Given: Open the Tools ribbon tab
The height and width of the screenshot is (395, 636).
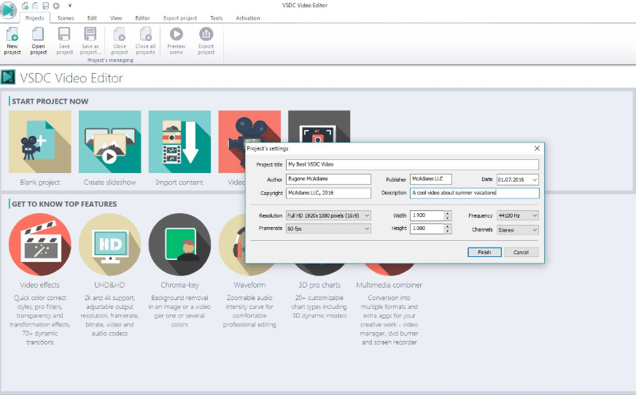Looking at the screenshot, I should coord(216,18).
